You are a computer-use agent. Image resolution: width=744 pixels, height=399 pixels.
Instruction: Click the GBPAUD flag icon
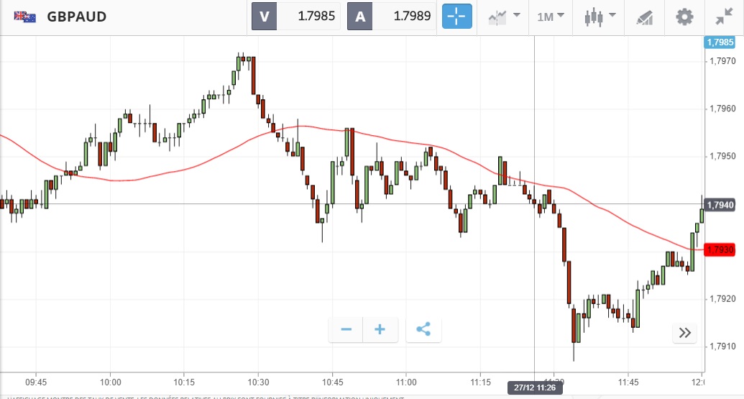(25, 17)
